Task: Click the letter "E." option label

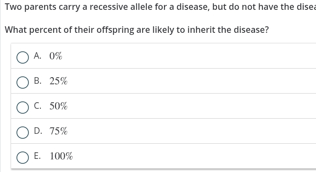Action: pos(38,156)
